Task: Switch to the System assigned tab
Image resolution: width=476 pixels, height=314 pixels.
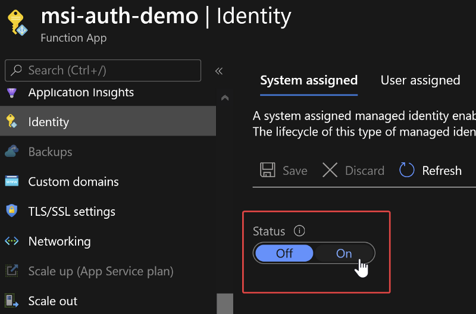Action: [x=309, y=80]
